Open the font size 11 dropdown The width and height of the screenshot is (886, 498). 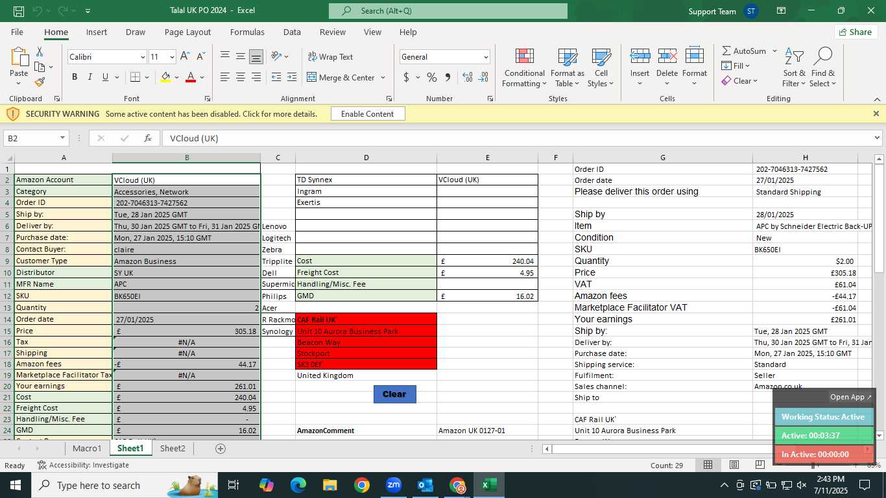(x=171, y=57)
